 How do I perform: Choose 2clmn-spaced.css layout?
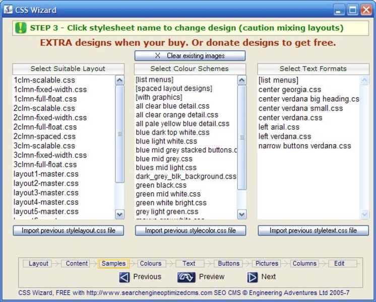[44, 136]
